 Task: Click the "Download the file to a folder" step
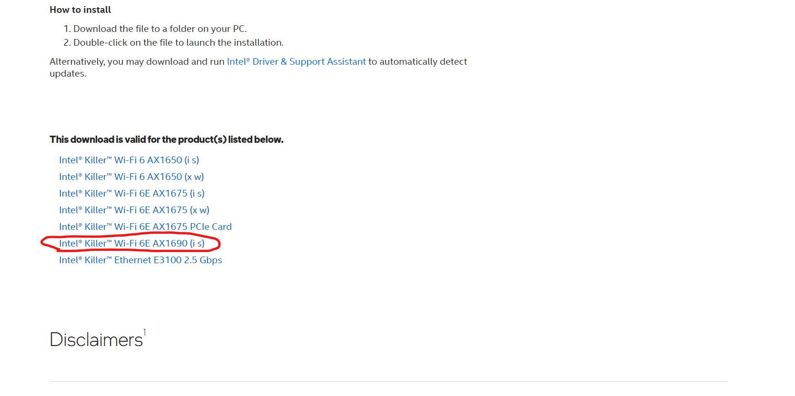160,29
